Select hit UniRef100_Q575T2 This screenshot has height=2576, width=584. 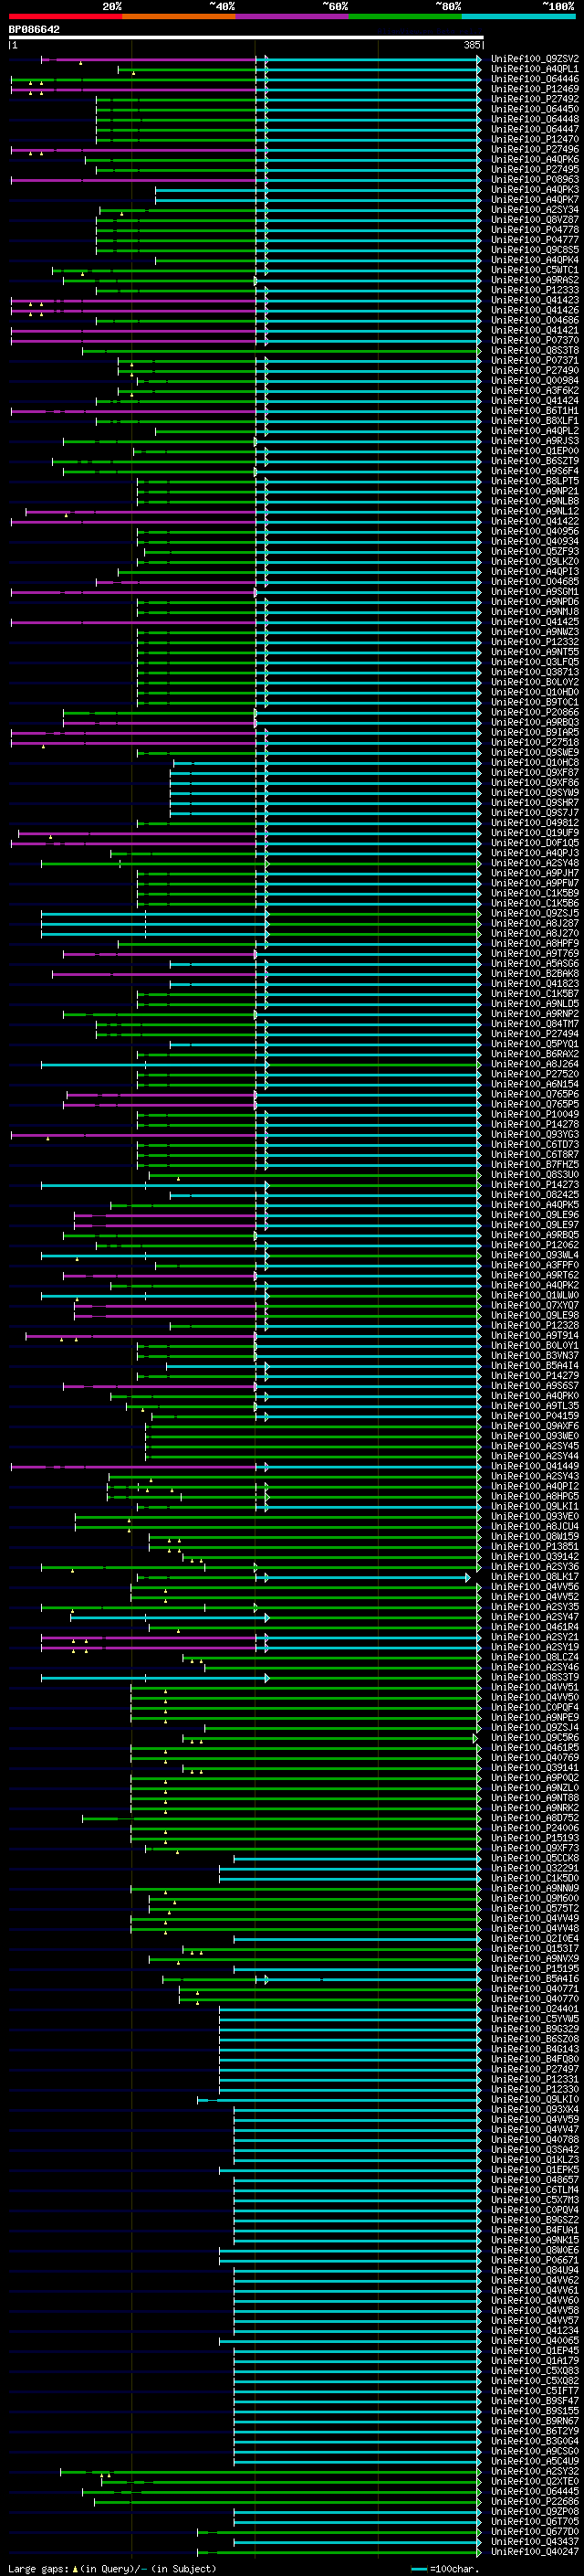[x=535, y=1909]
